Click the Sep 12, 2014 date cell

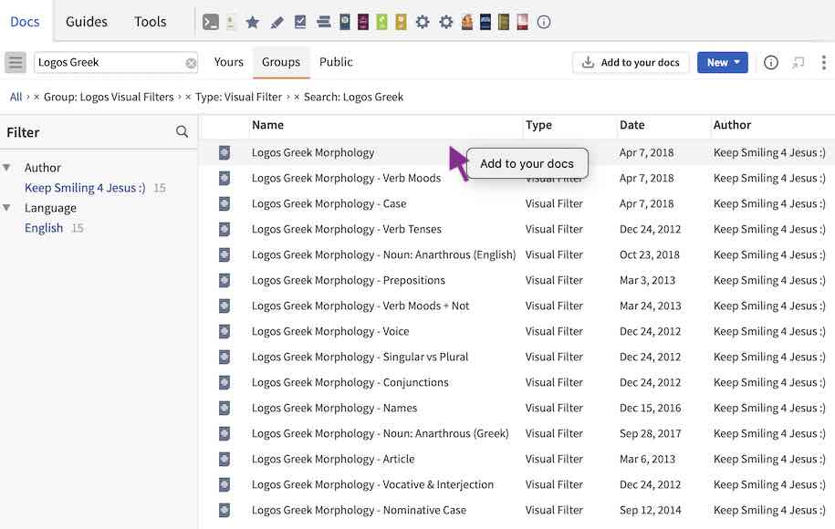651,511
